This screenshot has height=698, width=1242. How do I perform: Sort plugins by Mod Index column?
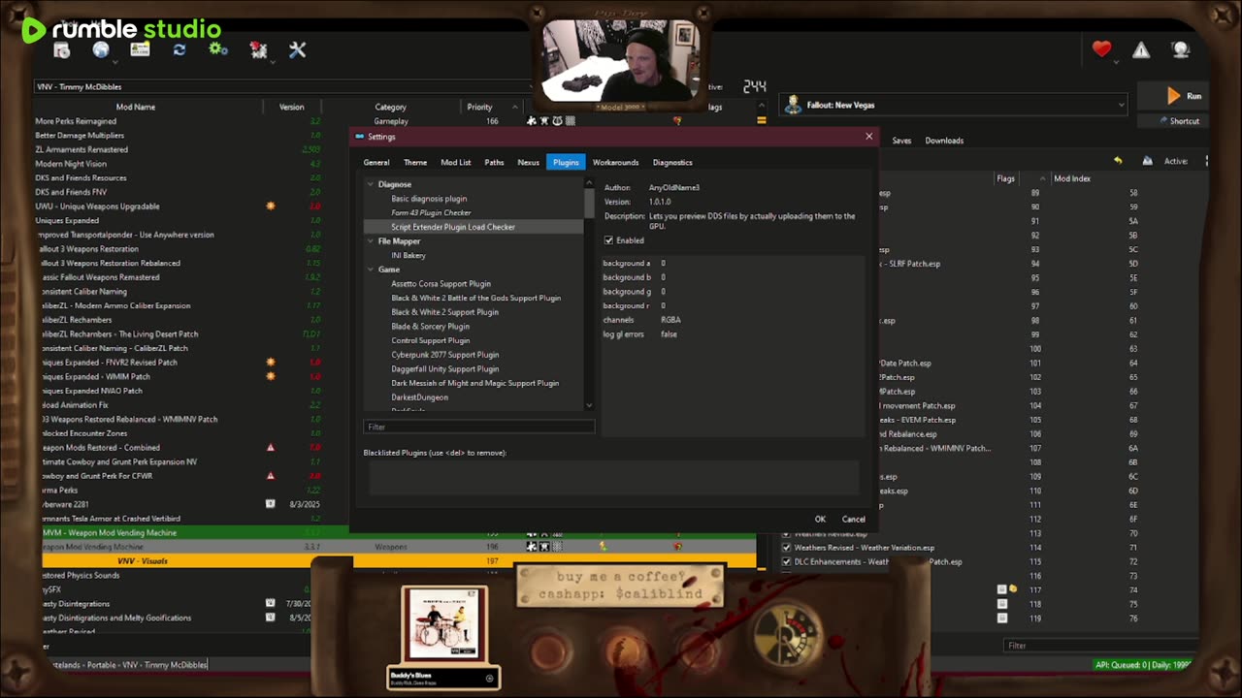point(1072,178)
